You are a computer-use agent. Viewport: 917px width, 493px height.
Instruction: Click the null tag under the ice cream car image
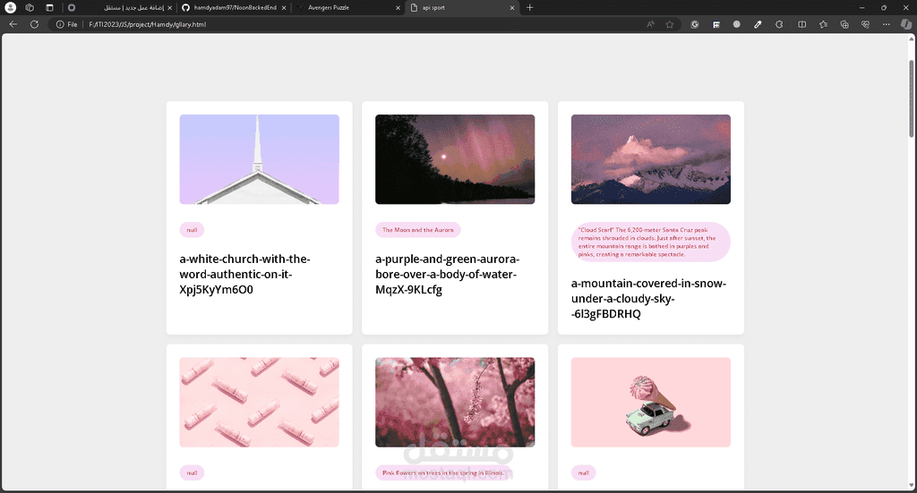584,473
